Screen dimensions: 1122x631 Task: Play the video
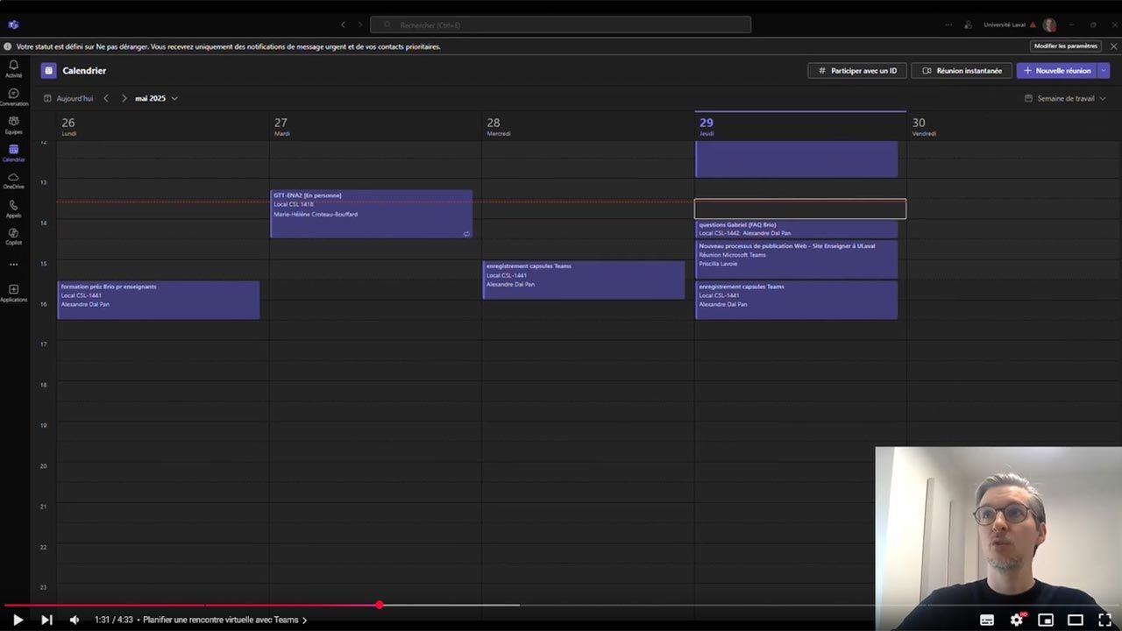[18, 620]
